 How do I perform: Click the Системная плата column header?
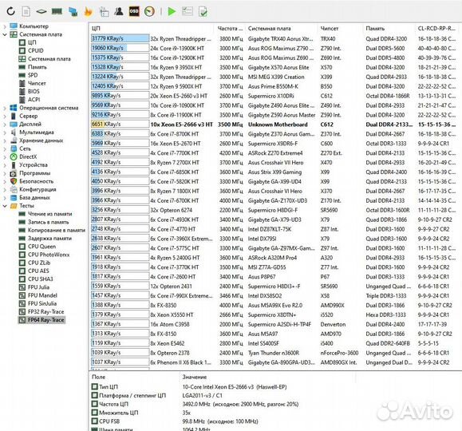click(x=270, y=28)
